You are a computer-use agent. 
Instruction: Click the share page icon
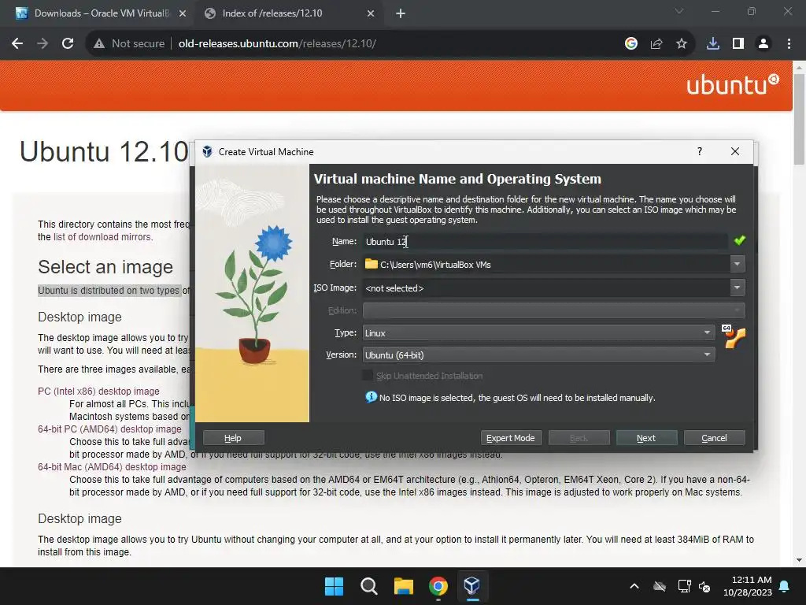click(656, 44)
